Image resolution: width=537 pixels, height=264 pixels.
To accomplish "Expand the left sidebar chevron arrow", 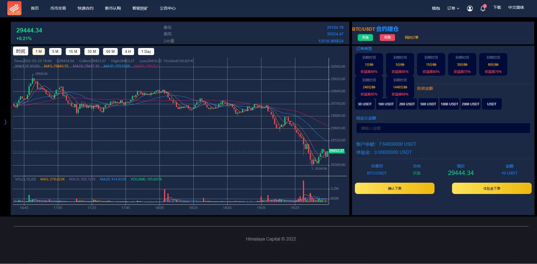I will (5, 122).
